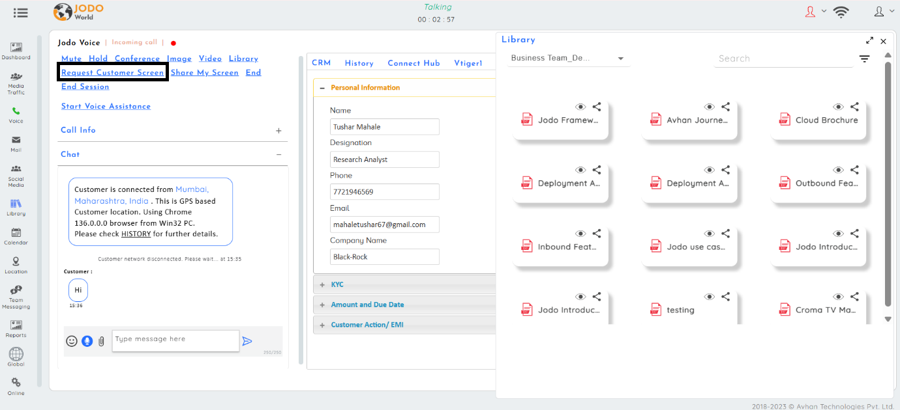This screenshot has width=900, height=410.
Task: Mute the ongoing call
Action: 72,59
